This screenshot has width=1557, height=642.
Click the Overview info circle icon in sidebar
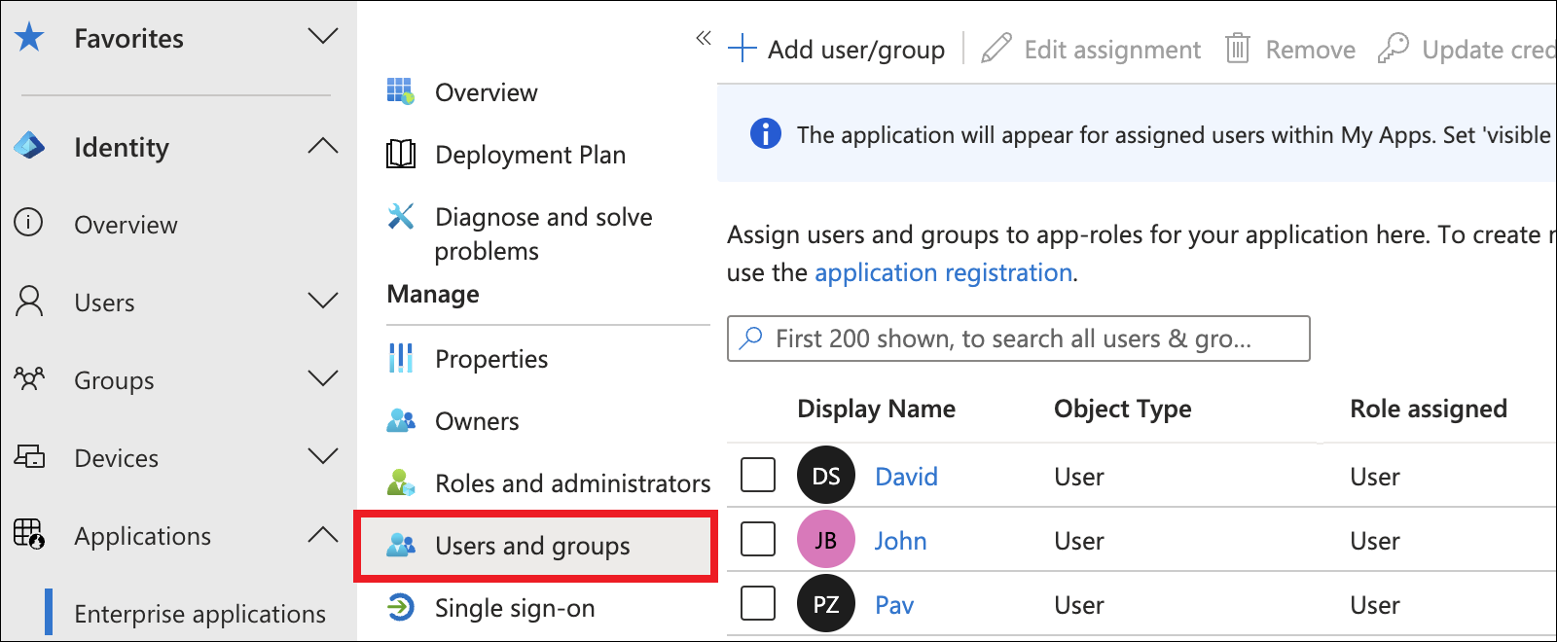28,223
